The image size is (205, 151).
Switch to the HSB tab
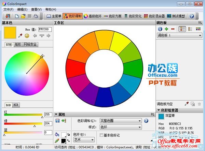point(16,105)
